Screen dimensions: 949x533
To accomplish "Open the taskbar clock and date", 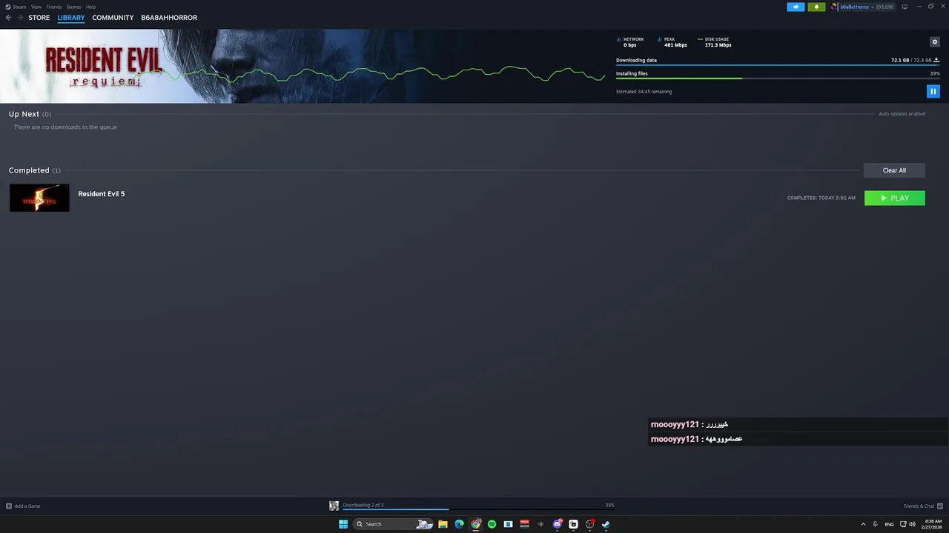I will point(933,524).
